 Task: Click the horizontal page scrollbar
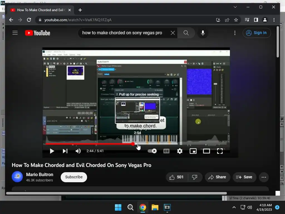[x=116, y=193]
